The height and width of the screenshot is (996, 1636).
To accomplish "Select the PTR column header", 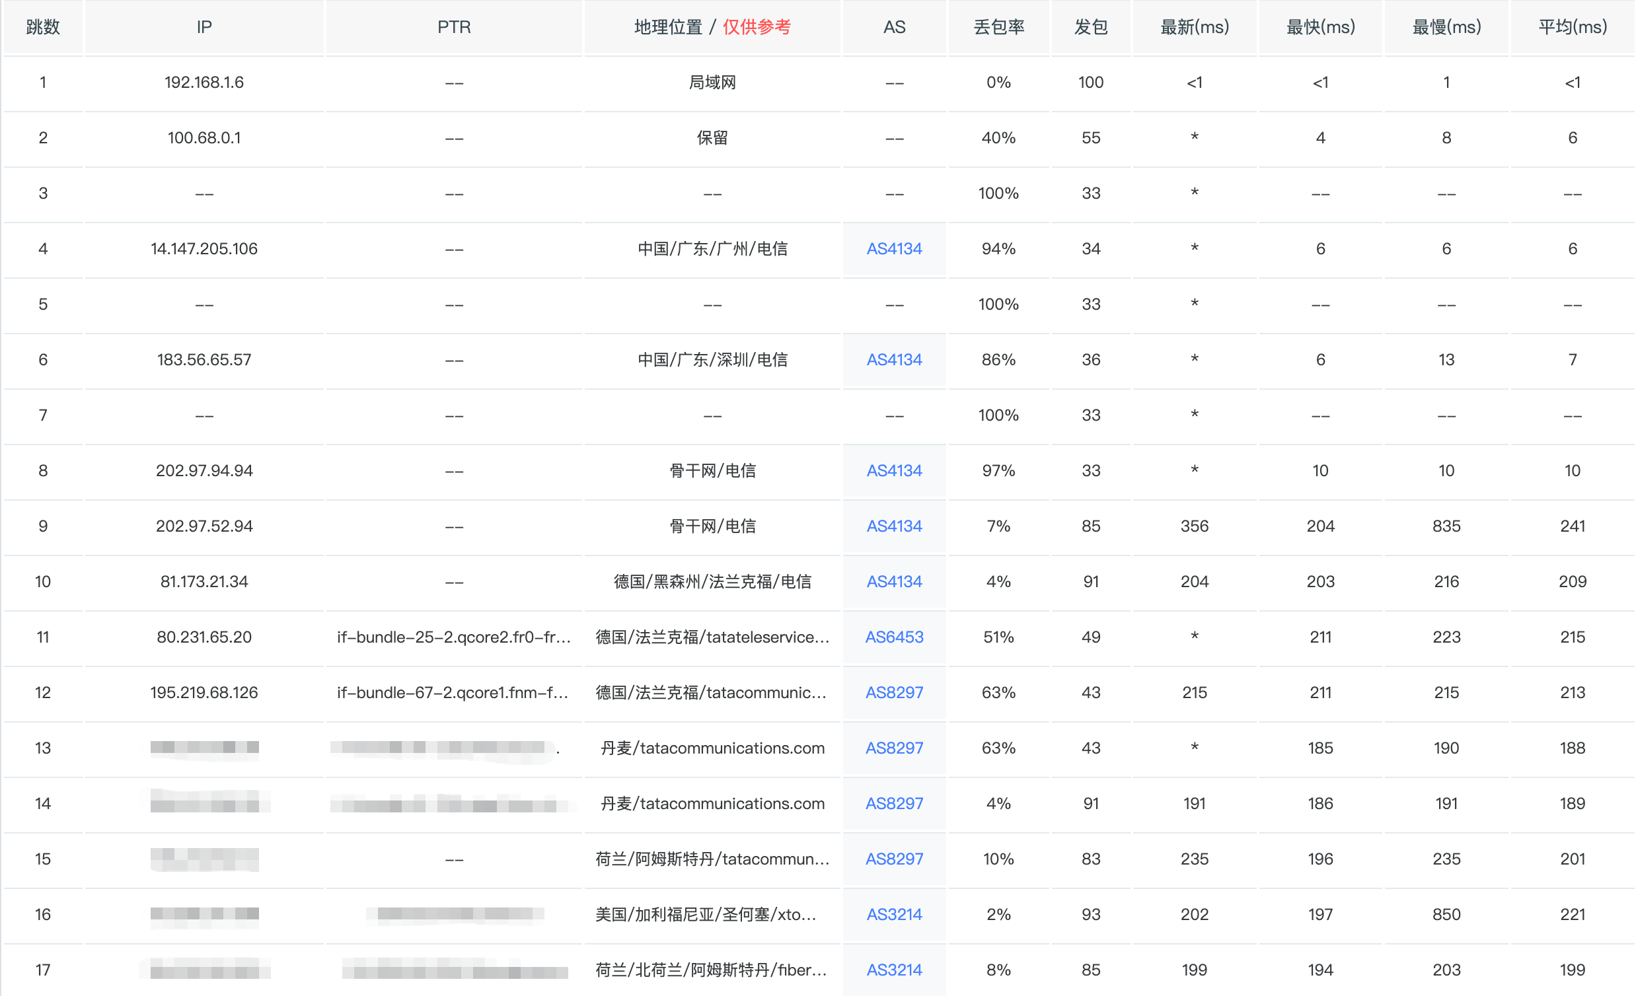I will point(454,27).
